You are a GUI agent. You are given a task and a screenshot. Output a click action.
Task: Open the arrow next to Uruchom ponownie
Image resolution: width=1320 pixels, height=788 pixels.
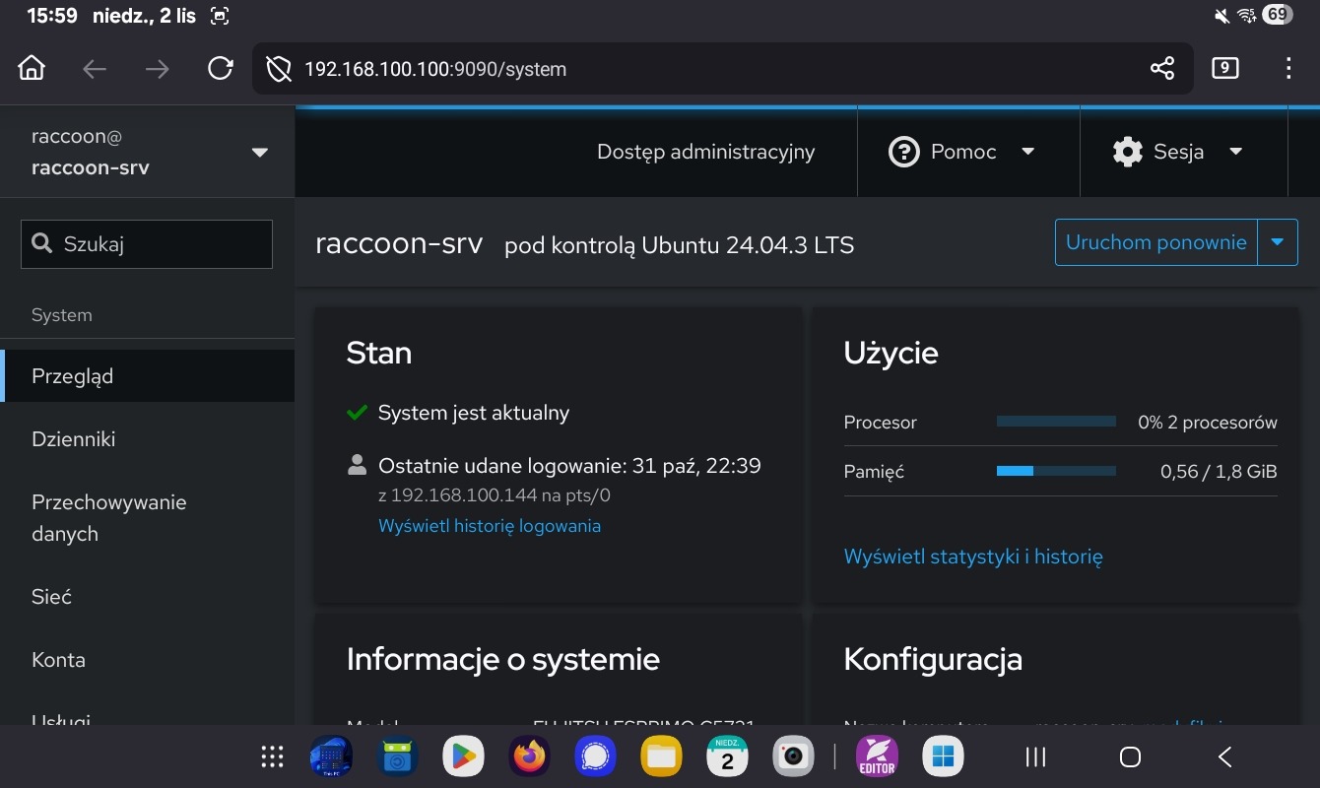(x=1278, y=242)
